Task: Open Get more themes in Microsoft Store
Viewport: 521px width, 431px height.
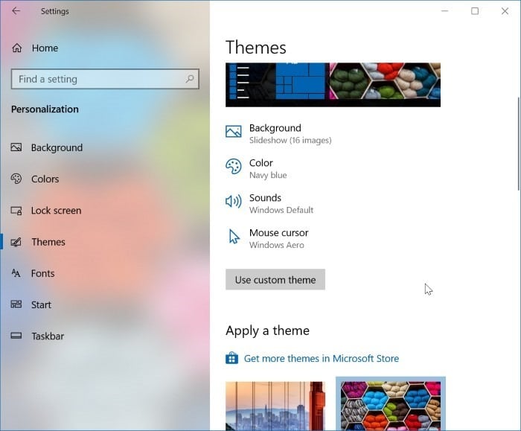Action: [x=322, y=358]
